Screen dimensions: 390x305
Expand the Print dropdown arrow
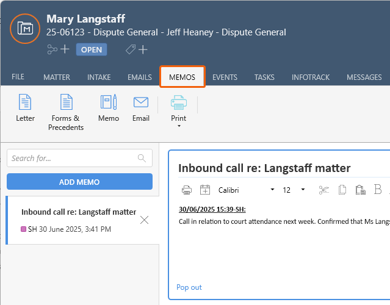(x=179, y=126)
